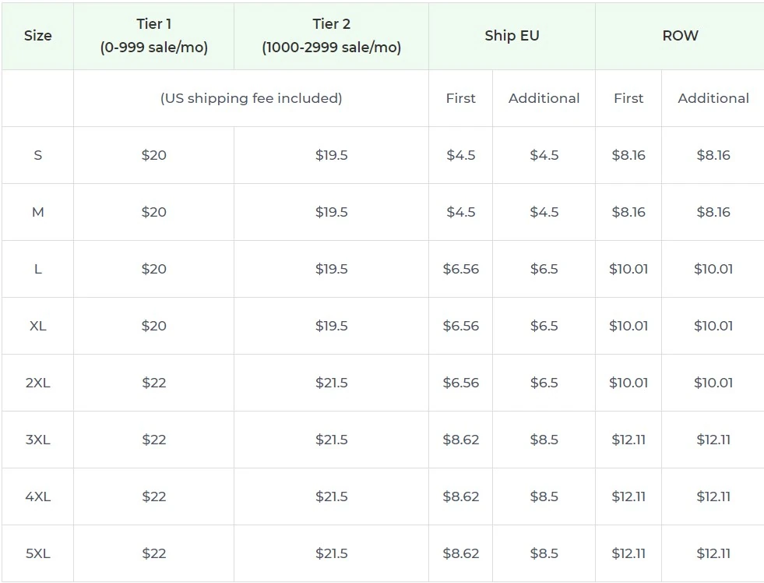Select Tier 2 price for size 4XL
This screenshot has width=764, height=583.
(x=331, y=496)
